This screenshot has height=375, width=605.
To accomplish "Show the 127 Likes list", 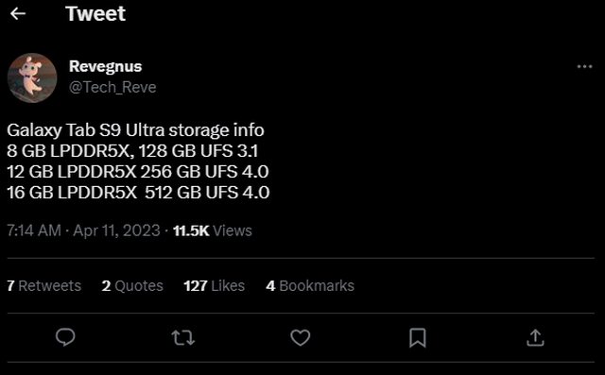I will coord(215,285).
